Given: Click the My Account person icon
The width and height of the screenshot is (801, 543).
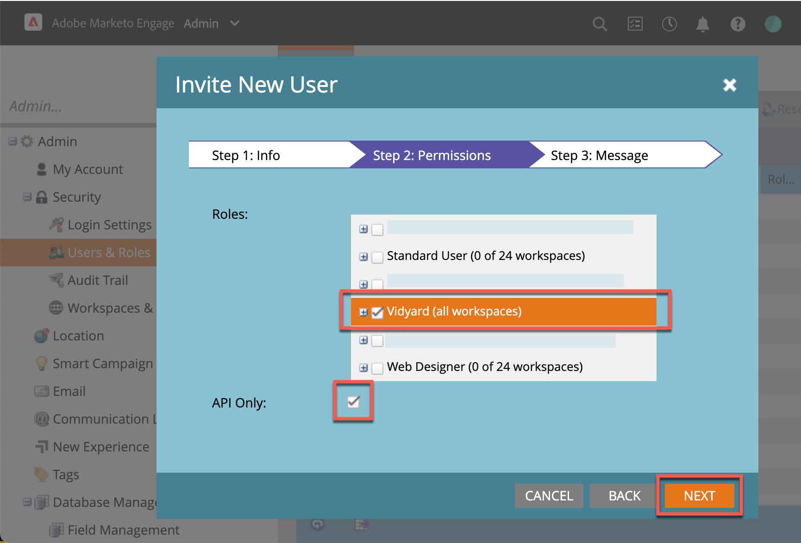Looking at the screenshot, I should (42, 169).
